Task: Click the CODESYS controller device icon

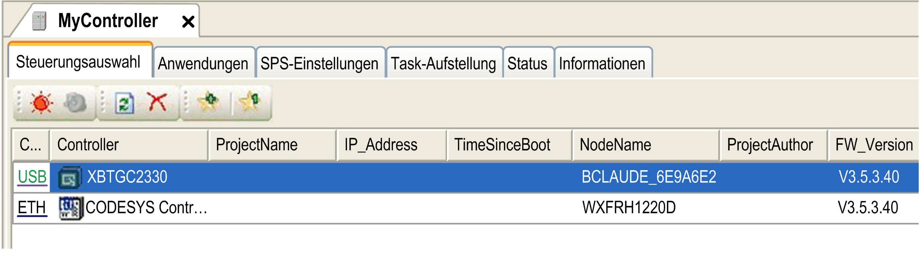Action: coord(71,208)
